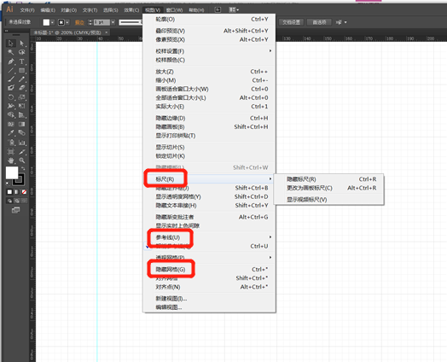This screenshot has height=362, width=447.
Task: Select the Hand tool
Action: coord(11,161)
